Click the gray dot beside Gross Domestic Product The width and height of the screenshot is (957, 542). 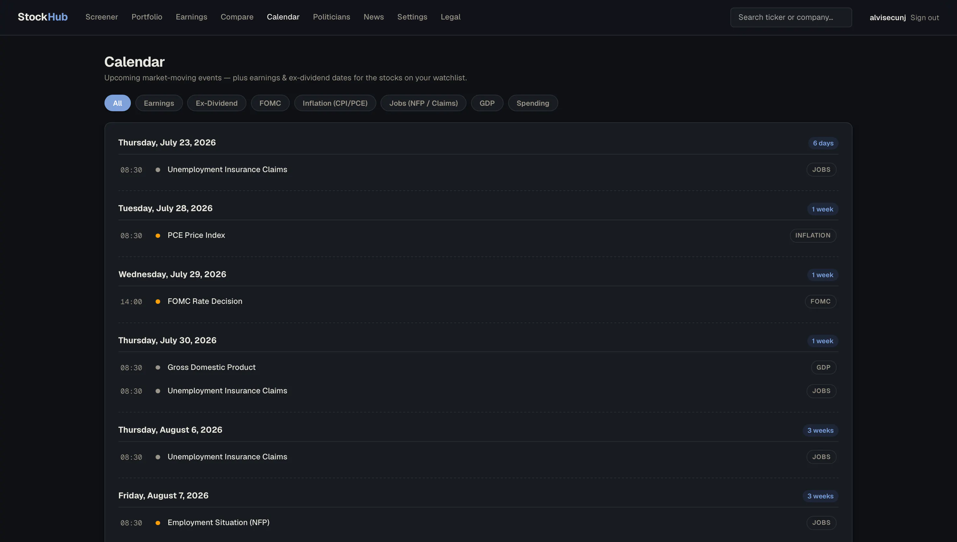pyautogui.click(x=158, y=367)
